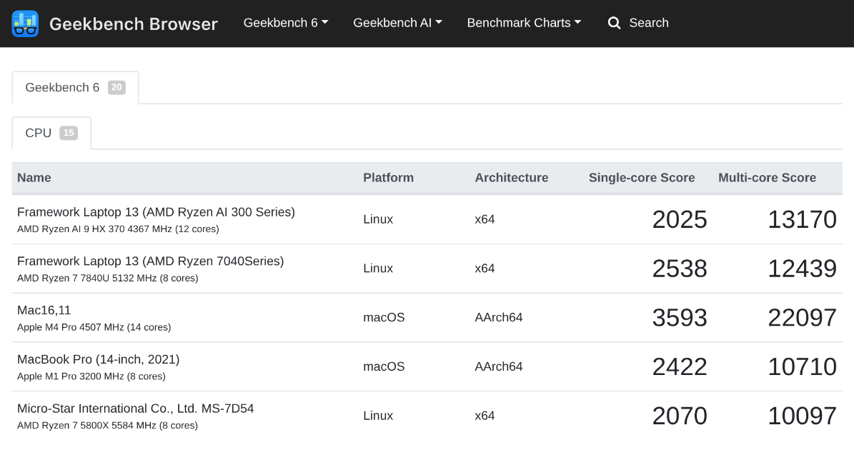Click x64 architecture in Ryzen AI 300 row

[x=485, y=219]
